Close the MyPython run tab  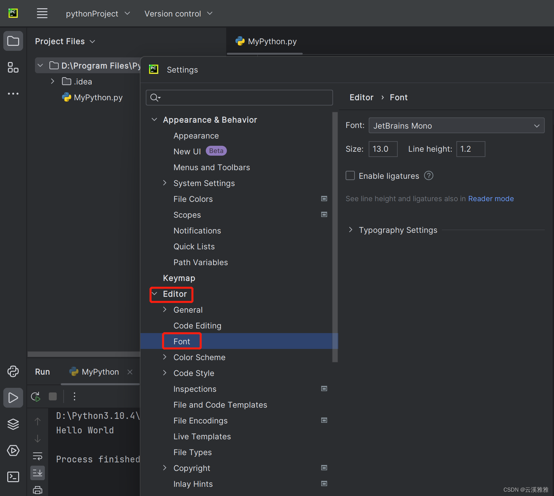[130, 372]
